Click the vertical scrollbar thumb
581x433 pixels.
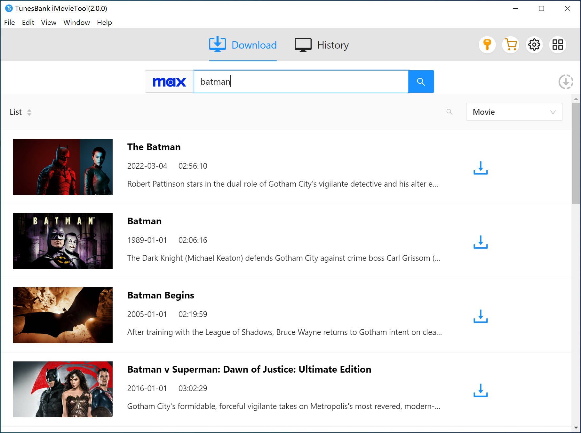(x=576, y=153)
